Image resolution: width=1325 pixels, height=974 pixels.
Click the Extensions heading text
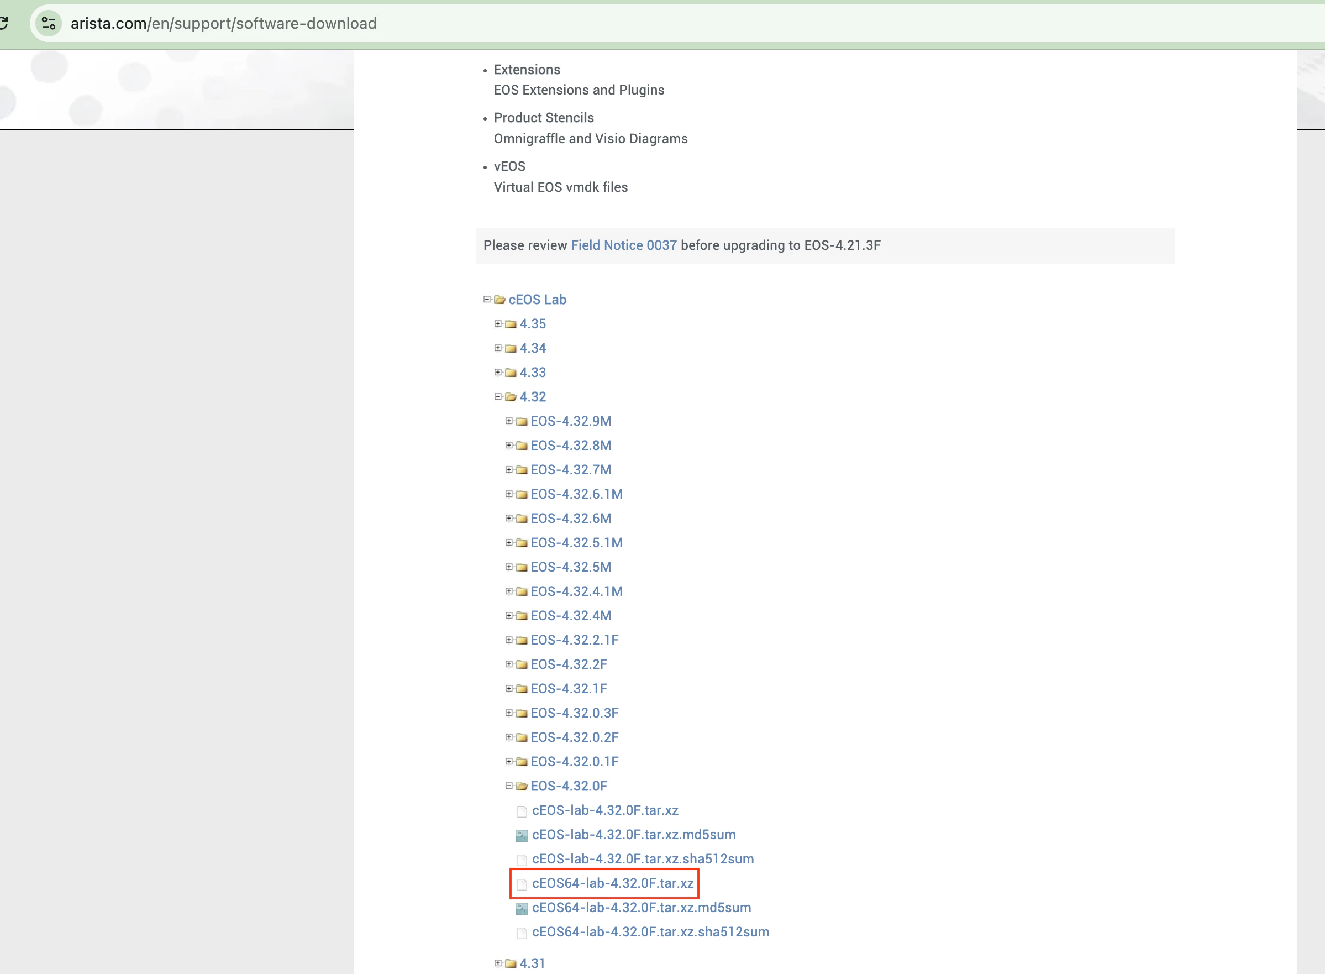point(527,70)
